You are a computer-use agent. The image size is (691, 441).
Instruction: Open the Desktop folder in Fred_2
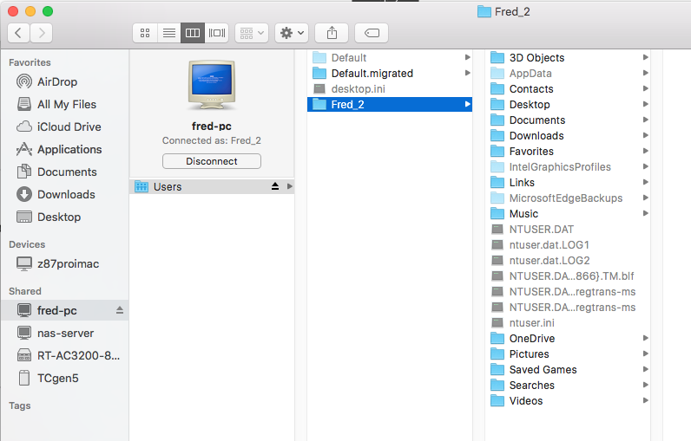(x=568, y=104)
